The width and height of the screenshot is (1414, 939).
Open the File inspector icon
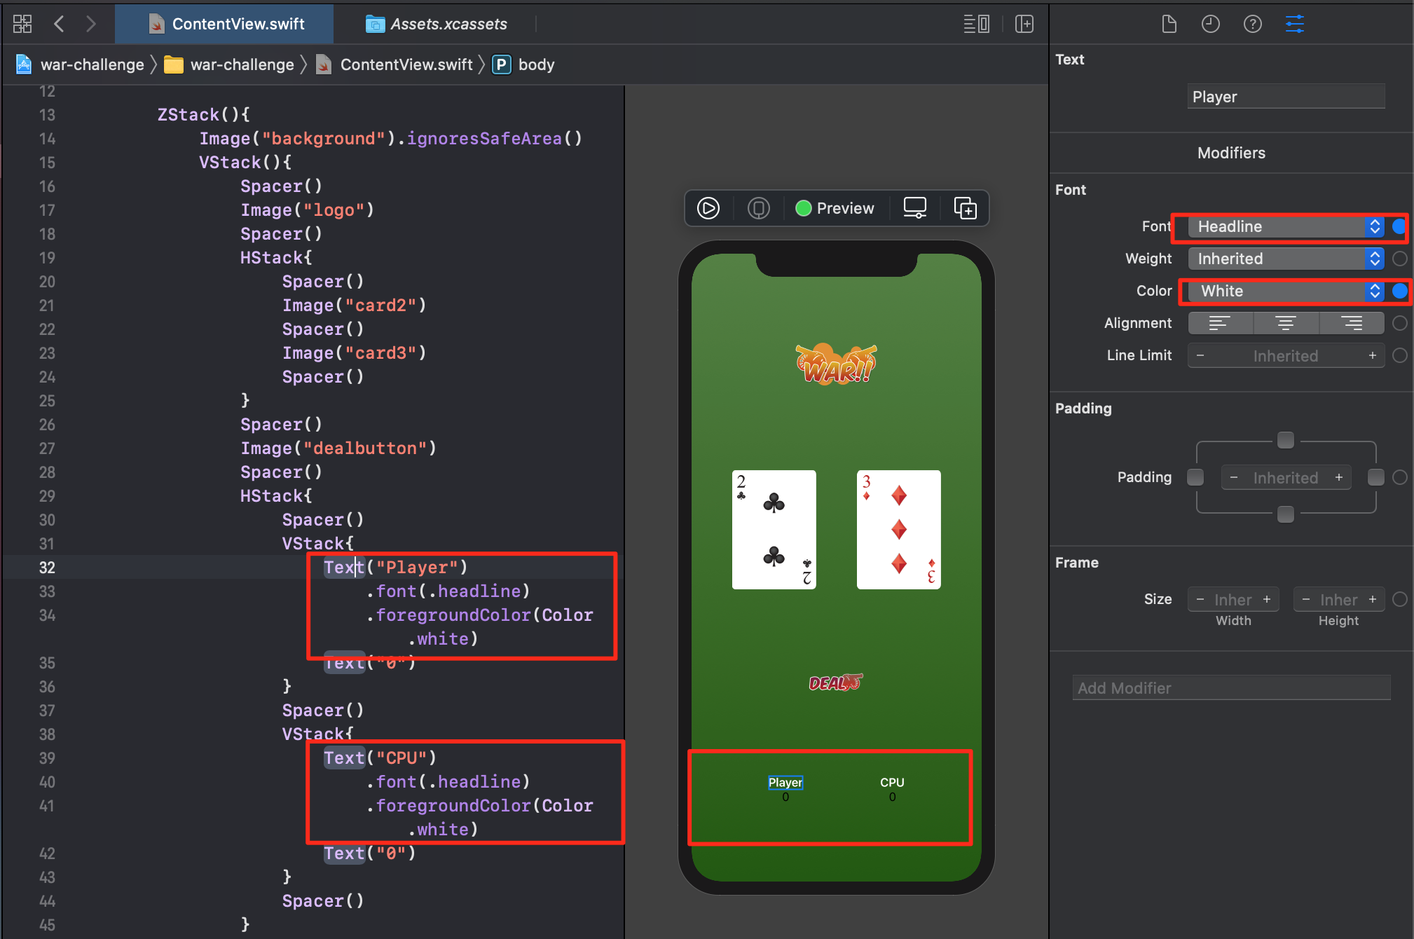[x=1169, y=25]
